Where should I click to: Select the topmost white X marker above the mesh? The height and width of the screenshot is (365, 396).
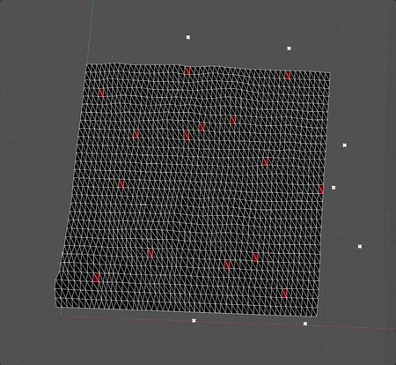coord(188,37)
